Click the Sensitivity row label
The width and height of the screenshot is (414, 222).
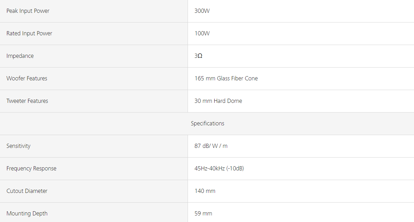[x=18, y=146]
